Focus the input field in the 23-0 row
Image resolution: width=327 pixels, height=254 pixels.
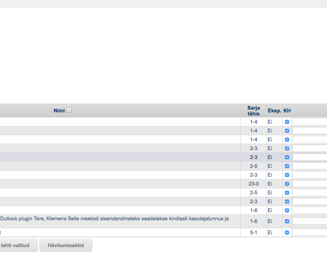(310, 184)
